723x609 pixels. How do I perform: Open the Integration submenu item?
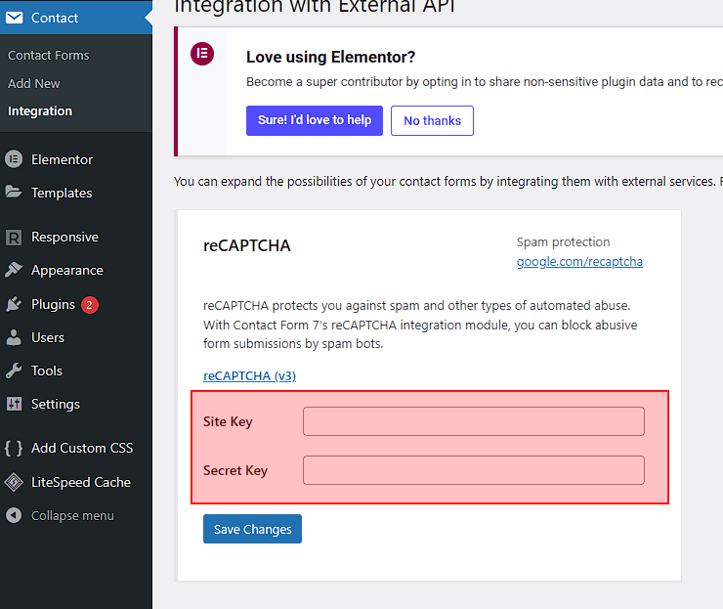[40, 111]
